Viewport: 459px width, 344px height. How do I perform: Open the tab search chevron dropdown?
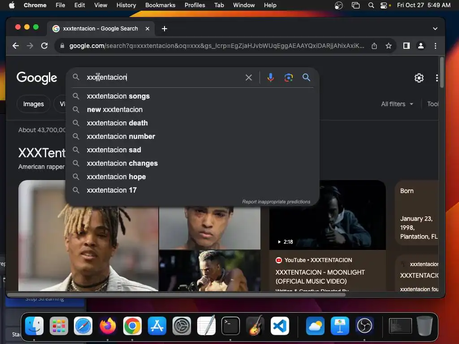click(435, 29)
